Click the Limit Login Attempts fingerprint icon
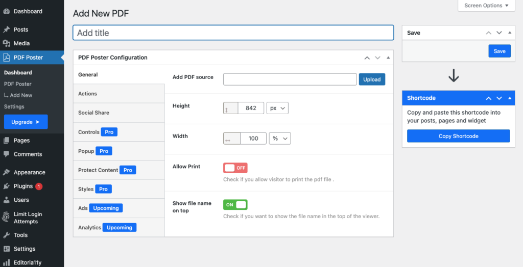523x267 pixels. (x=6, y=217)
